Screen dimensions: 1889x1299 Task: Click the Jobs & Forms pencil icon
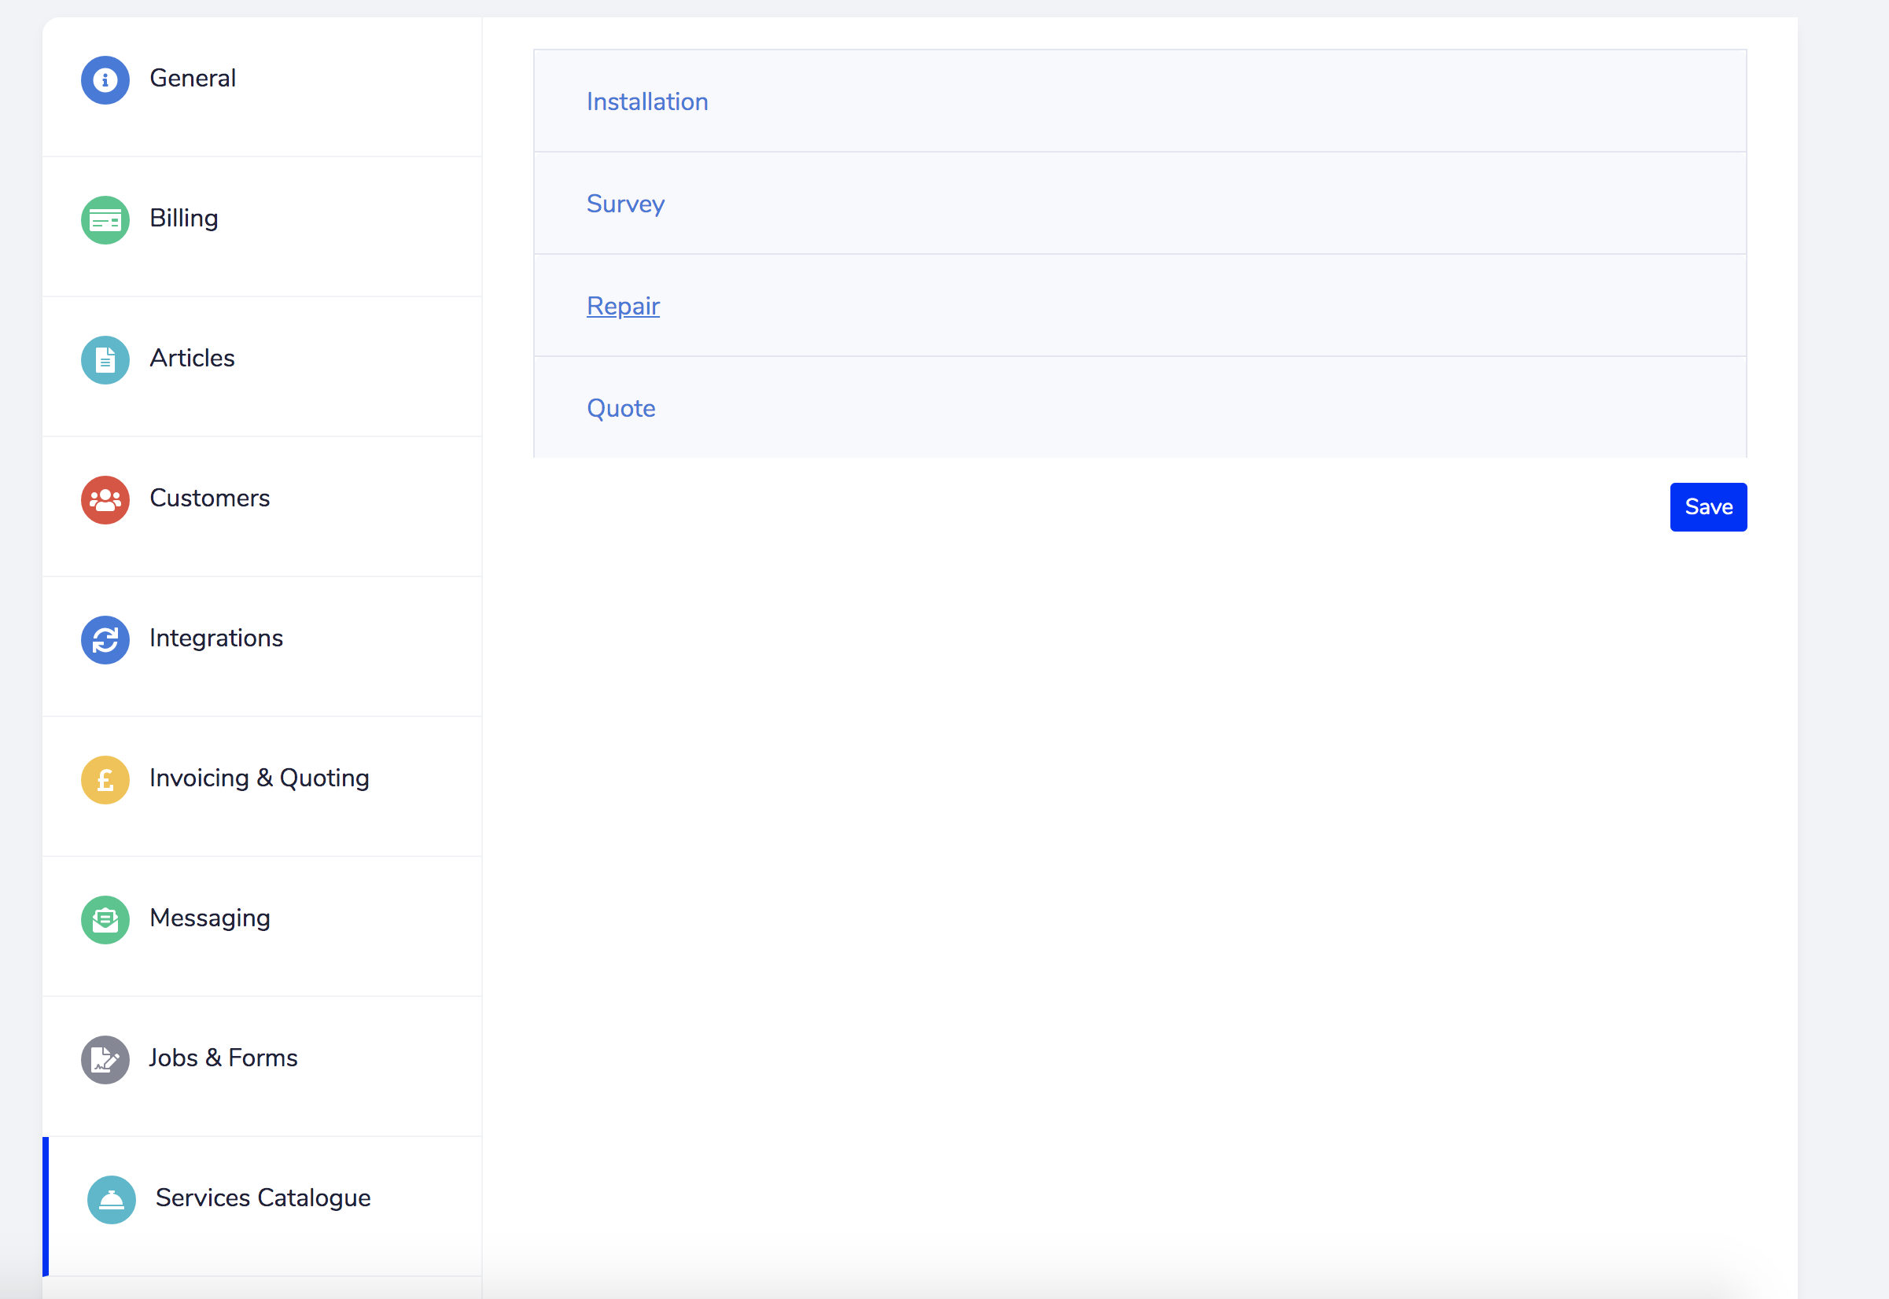pyautogui.click(x=105, y=1060)
